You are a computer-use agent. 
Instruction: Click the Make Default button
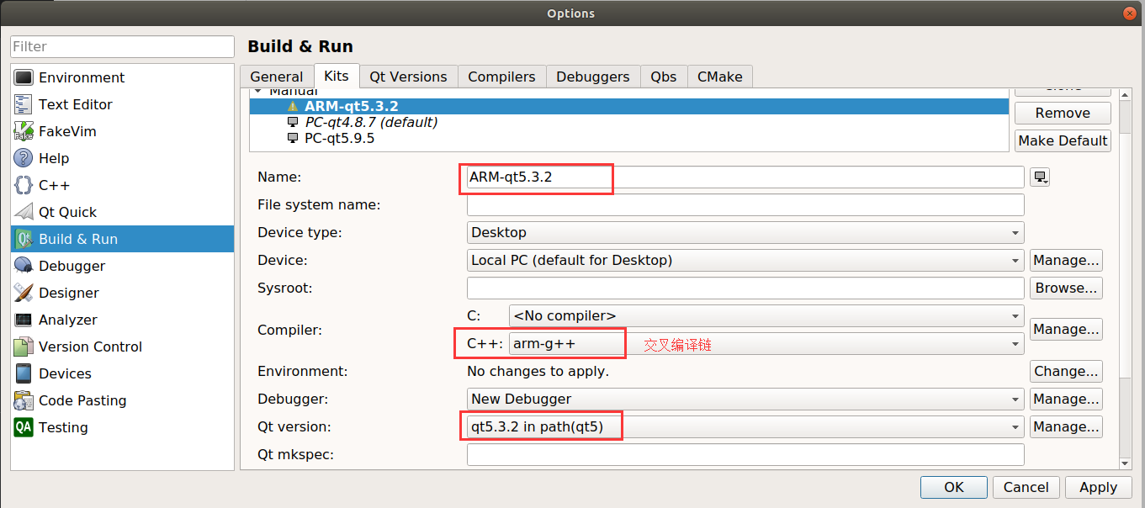[1063, 140]
